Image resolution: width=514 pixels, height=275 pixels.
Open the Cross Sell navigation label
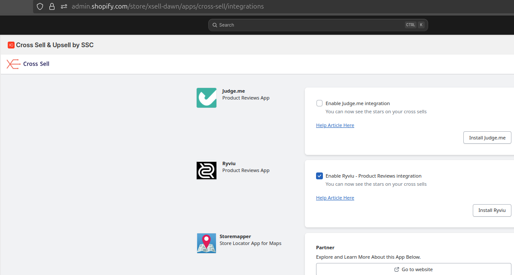(x=36, y=64)
